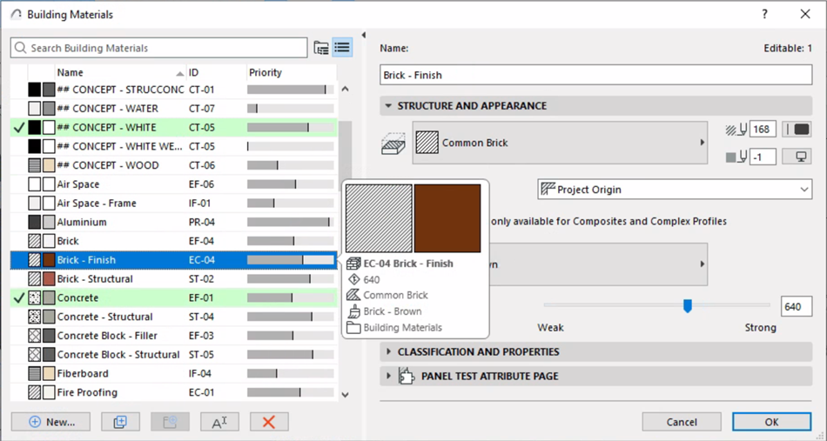Select the Air Space row

point(173,184)
